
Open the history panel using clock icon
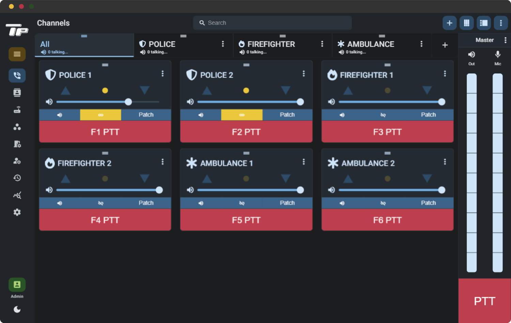(17, 178)
